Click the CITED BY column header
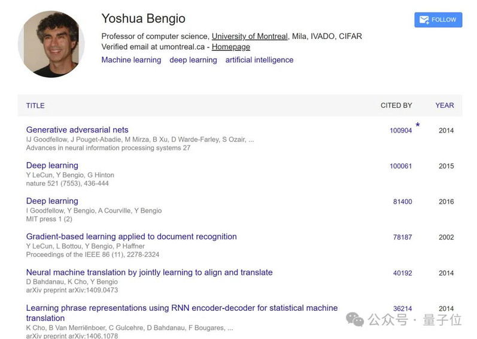The height and width of the screenshot is (339, 477). tap(396, 105)
